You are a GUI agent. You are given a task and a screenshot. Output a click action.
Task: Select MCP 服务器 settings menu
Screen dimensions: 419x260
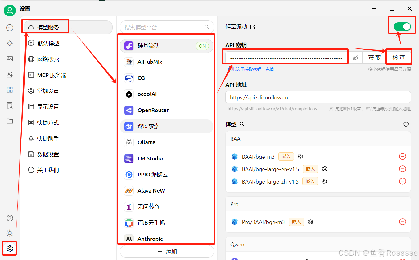coord(68,75)
